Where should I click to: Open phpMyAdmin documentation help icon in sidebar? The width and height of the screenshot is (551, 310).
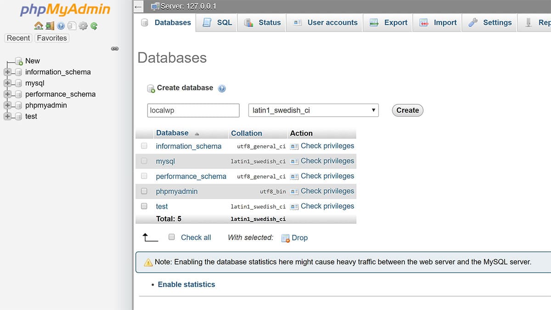[x=61, y=26]
